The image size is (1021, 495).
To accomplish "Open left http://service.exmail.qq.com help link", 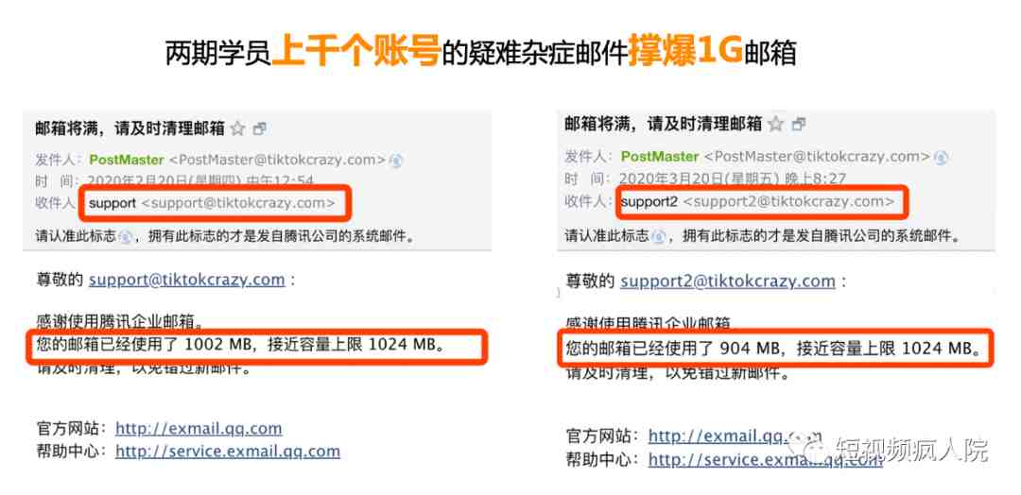I will click(227, 451).
